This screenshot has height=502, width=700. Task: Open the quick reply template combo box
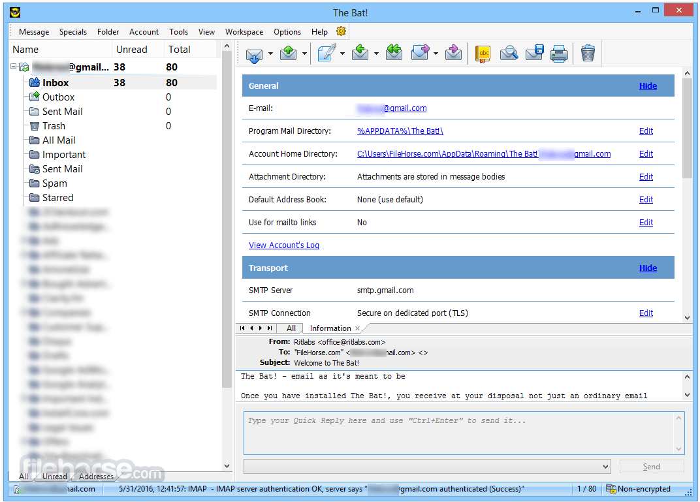[x=427, y=467]
